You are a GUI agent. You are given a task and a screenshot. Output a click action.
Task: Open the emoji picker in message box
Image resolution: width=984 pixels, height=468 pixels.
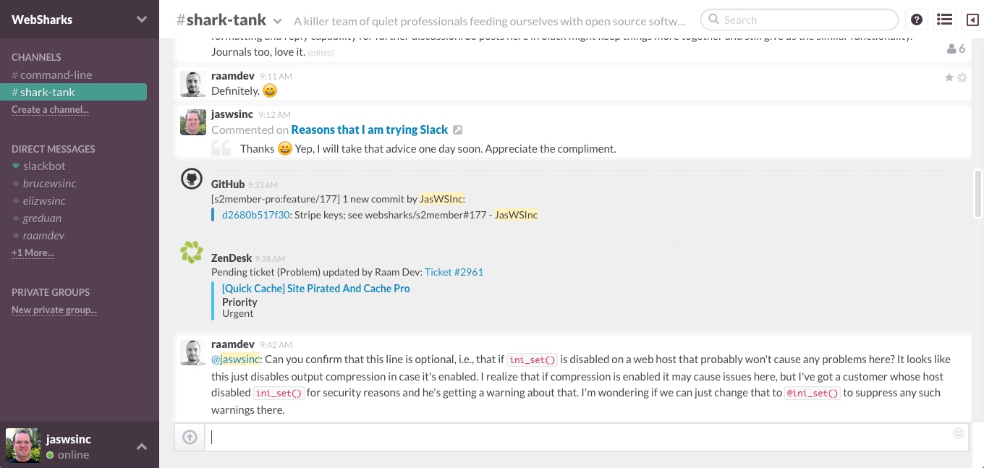(959, 433)
